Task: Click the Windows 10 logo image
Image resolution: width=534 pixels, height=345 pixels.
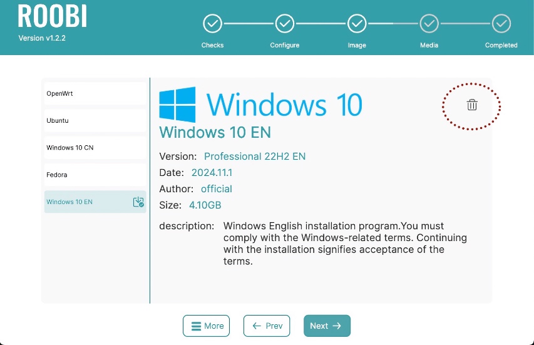Action: pyautogui.click(x=261, y=105)
